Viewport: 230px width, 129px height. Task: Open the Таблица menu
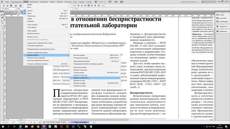60,2
